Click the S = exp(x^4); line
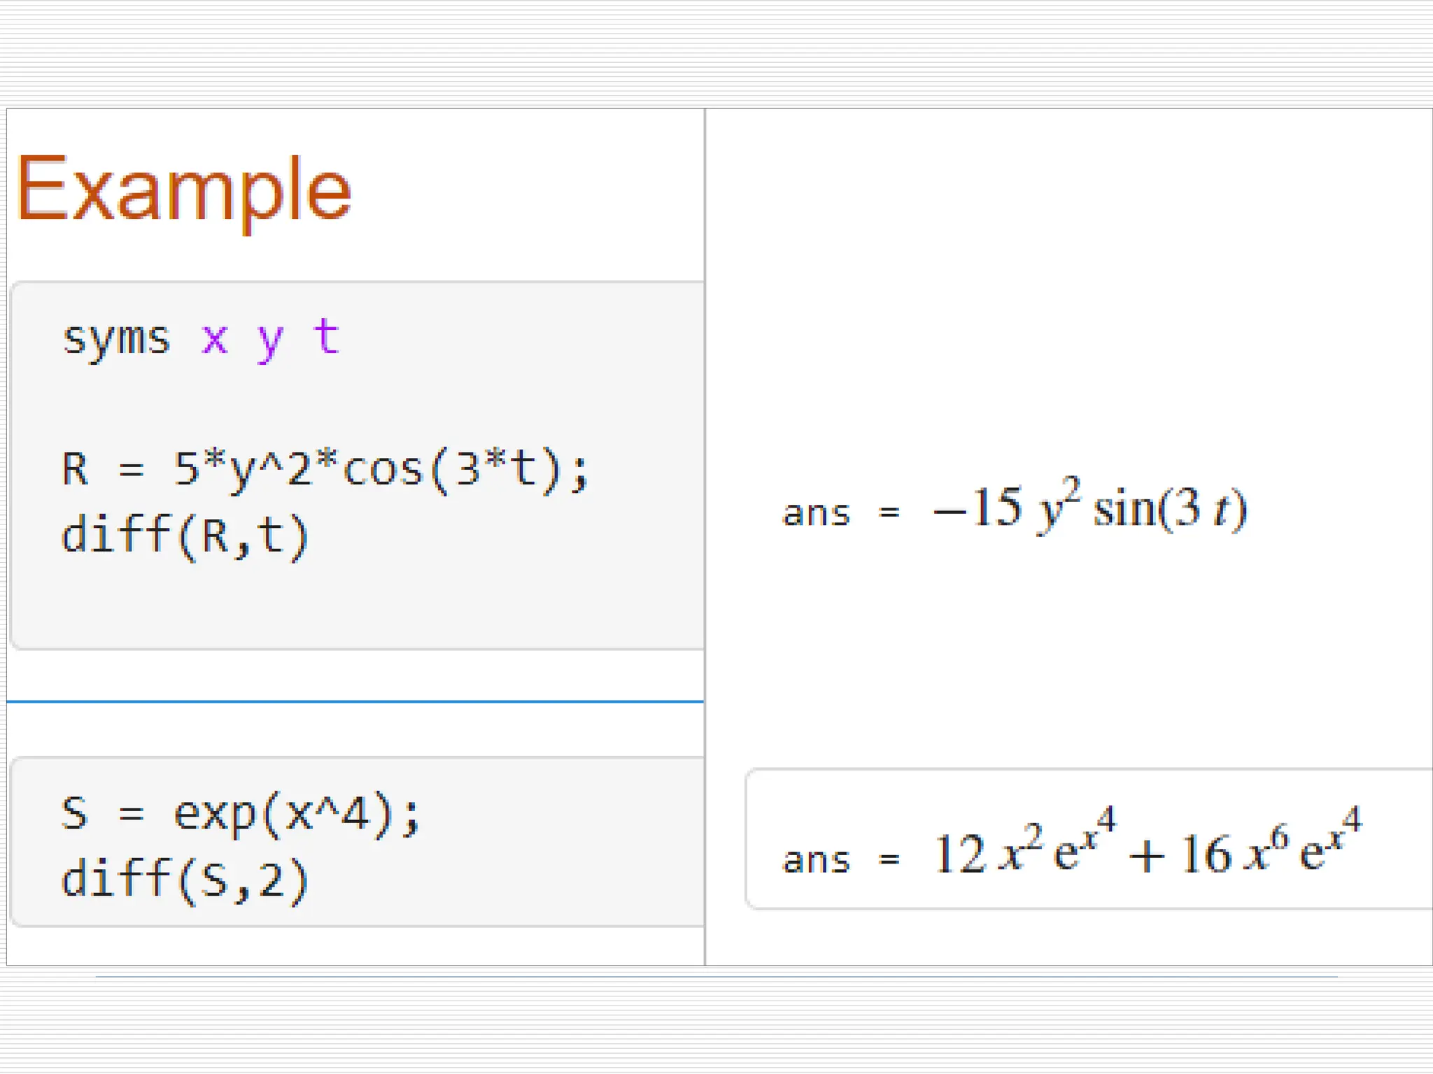The image size is (1433, 1074). click(241, 815)
